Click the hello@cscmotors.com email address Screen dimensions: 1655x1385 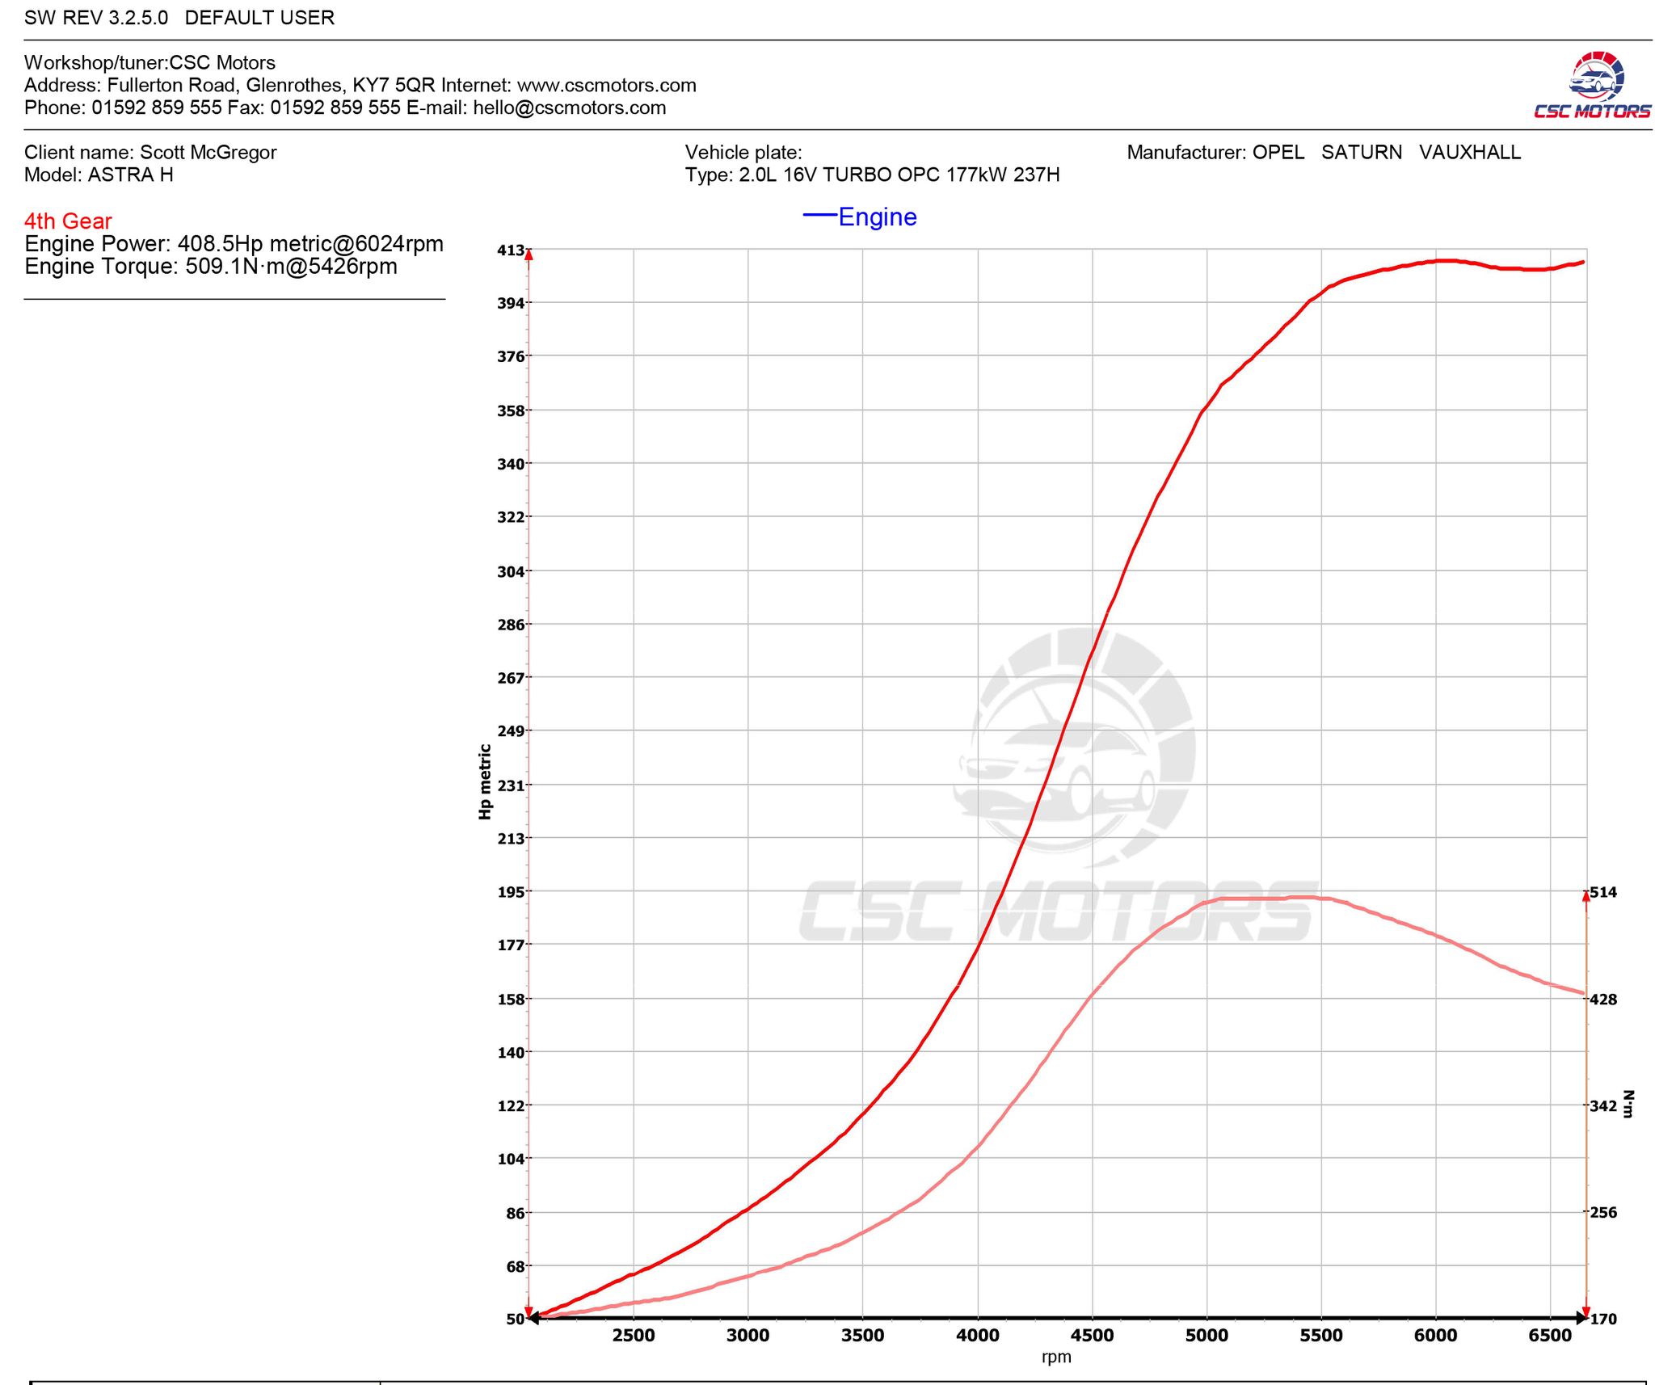pos(570,108)
